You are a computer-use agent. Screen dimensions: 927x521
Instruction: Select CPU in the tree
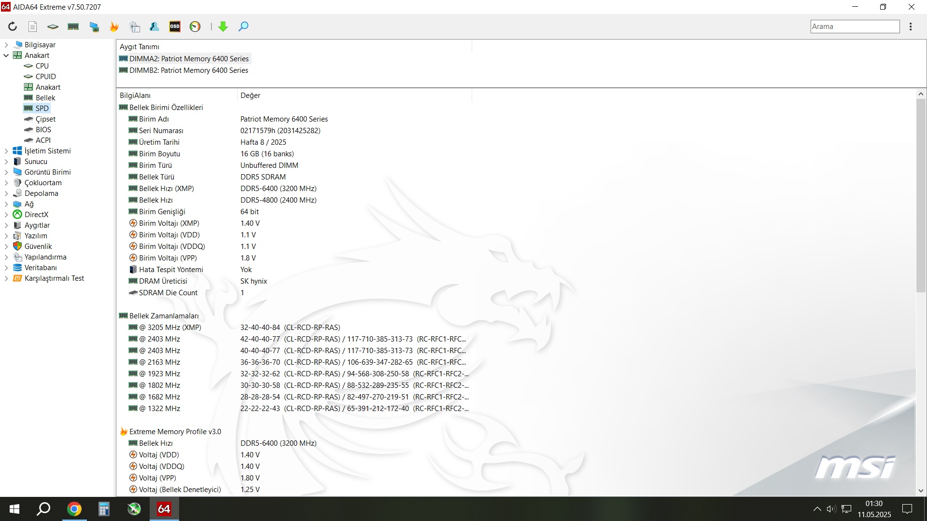pos(42,66)
